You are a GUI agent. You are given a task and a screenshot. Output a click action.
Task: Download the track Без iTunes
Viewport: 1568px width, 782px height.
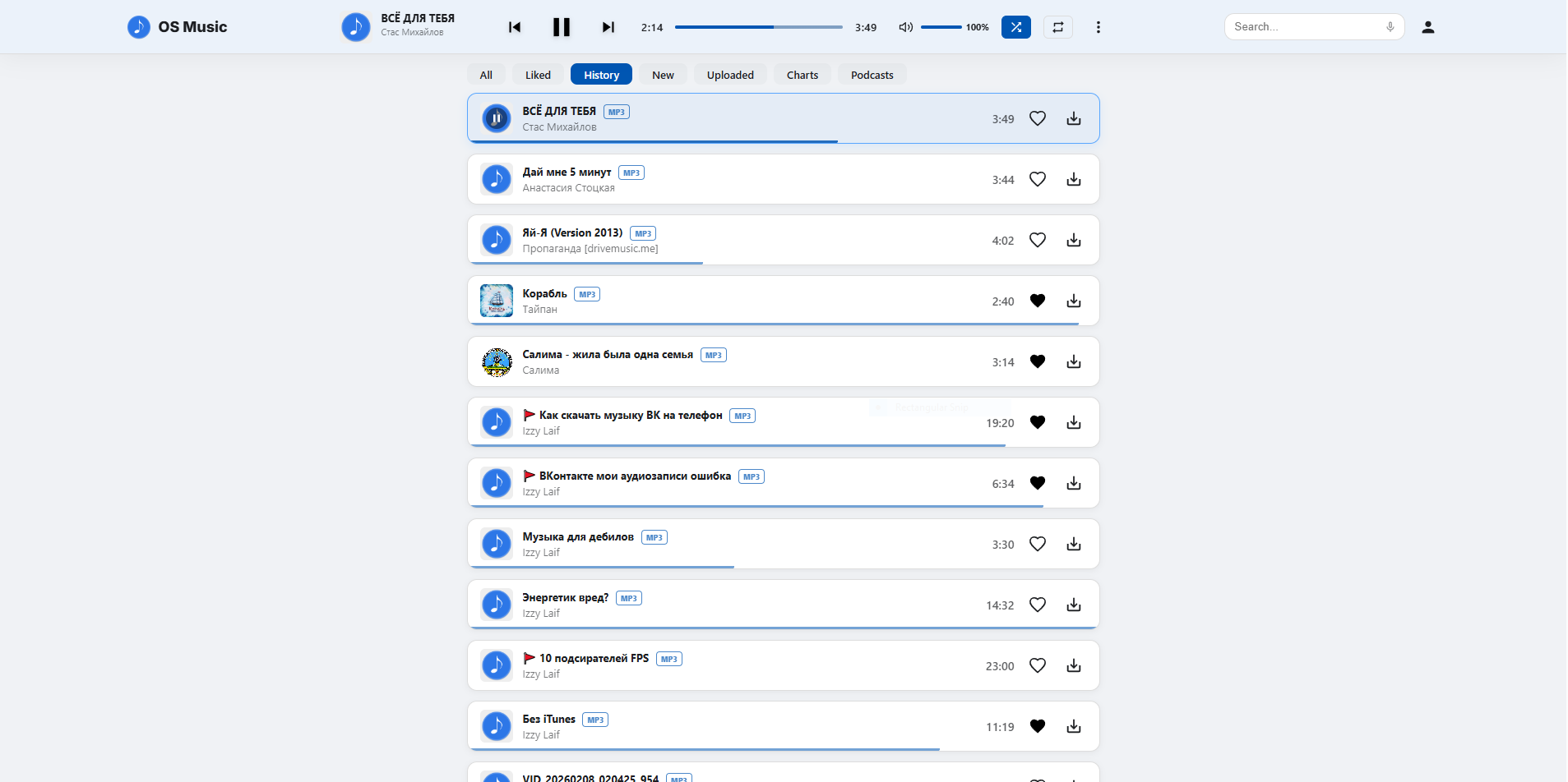coord(1074,726)
